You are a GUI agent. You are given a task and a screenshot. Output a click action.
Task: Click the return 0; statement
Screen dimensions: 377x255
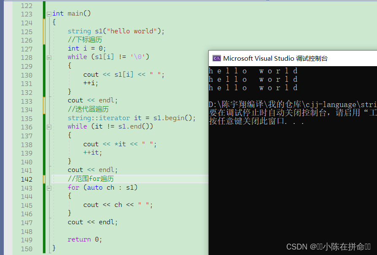[x=85, y=240]
